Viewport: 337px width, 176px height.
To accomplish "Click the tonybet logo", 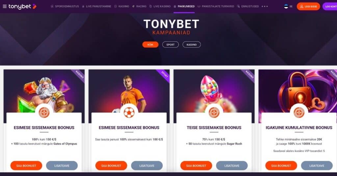I will coord(22,7).
